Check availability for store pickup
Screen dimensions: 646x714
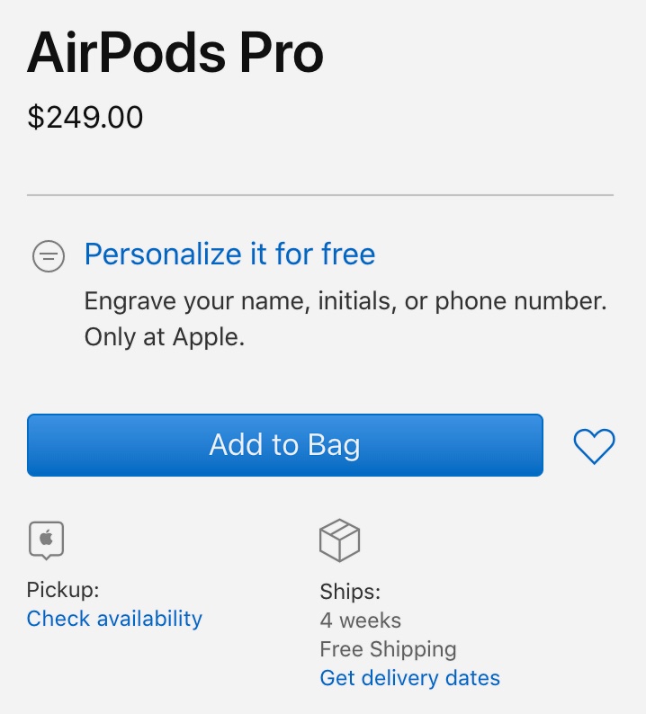[x=114, y=619]
